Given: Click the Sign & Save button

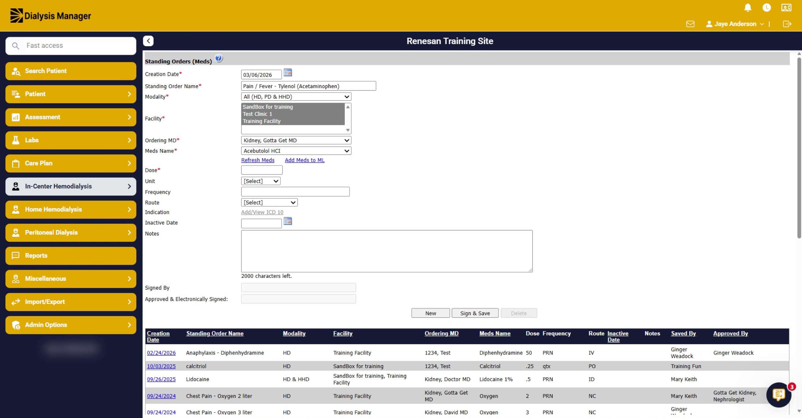Looking at the screenshot, I should [x=475, y=313].
